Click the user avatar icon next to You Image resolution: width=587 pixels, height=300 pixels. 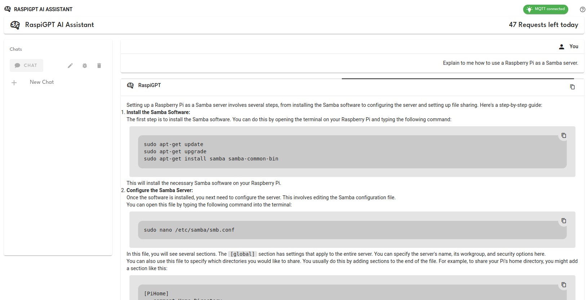561,47
